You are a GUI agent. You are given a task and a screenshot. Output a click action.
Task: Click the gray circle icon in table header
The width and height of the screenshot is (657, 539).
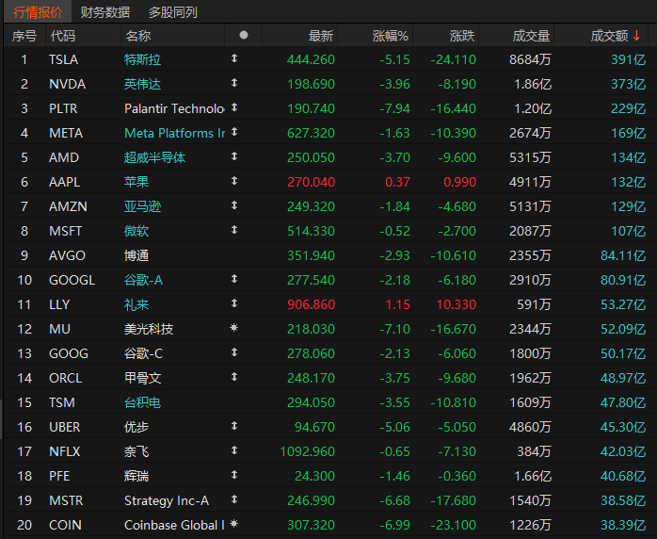pos(244,35)
